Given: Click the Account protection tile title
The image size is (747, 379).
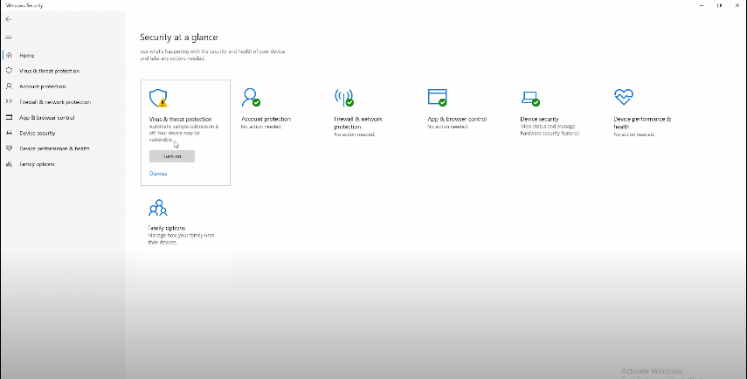Looking at the screenshot, I should [266, 119].
